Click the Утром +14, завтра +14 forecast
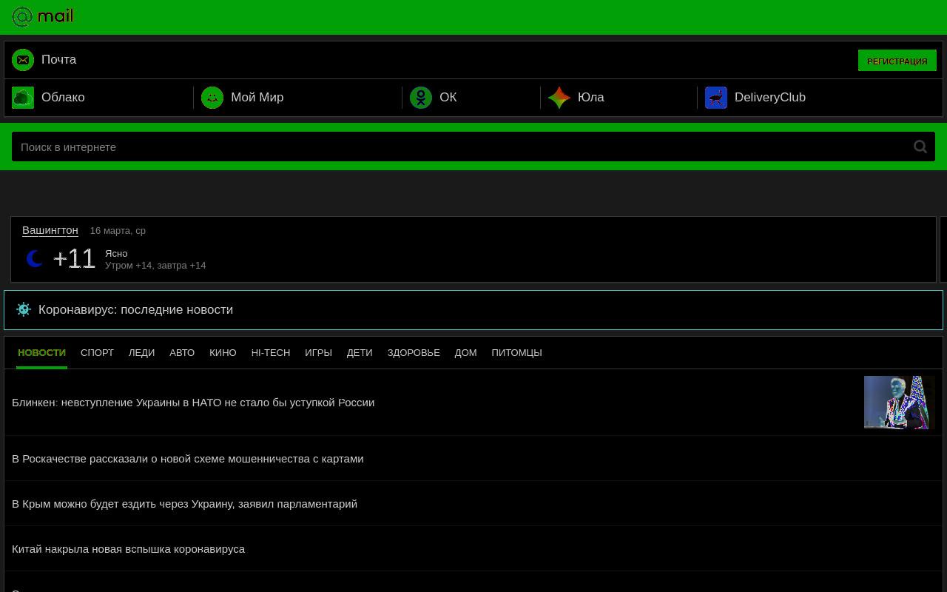 [x=155, y=265]
